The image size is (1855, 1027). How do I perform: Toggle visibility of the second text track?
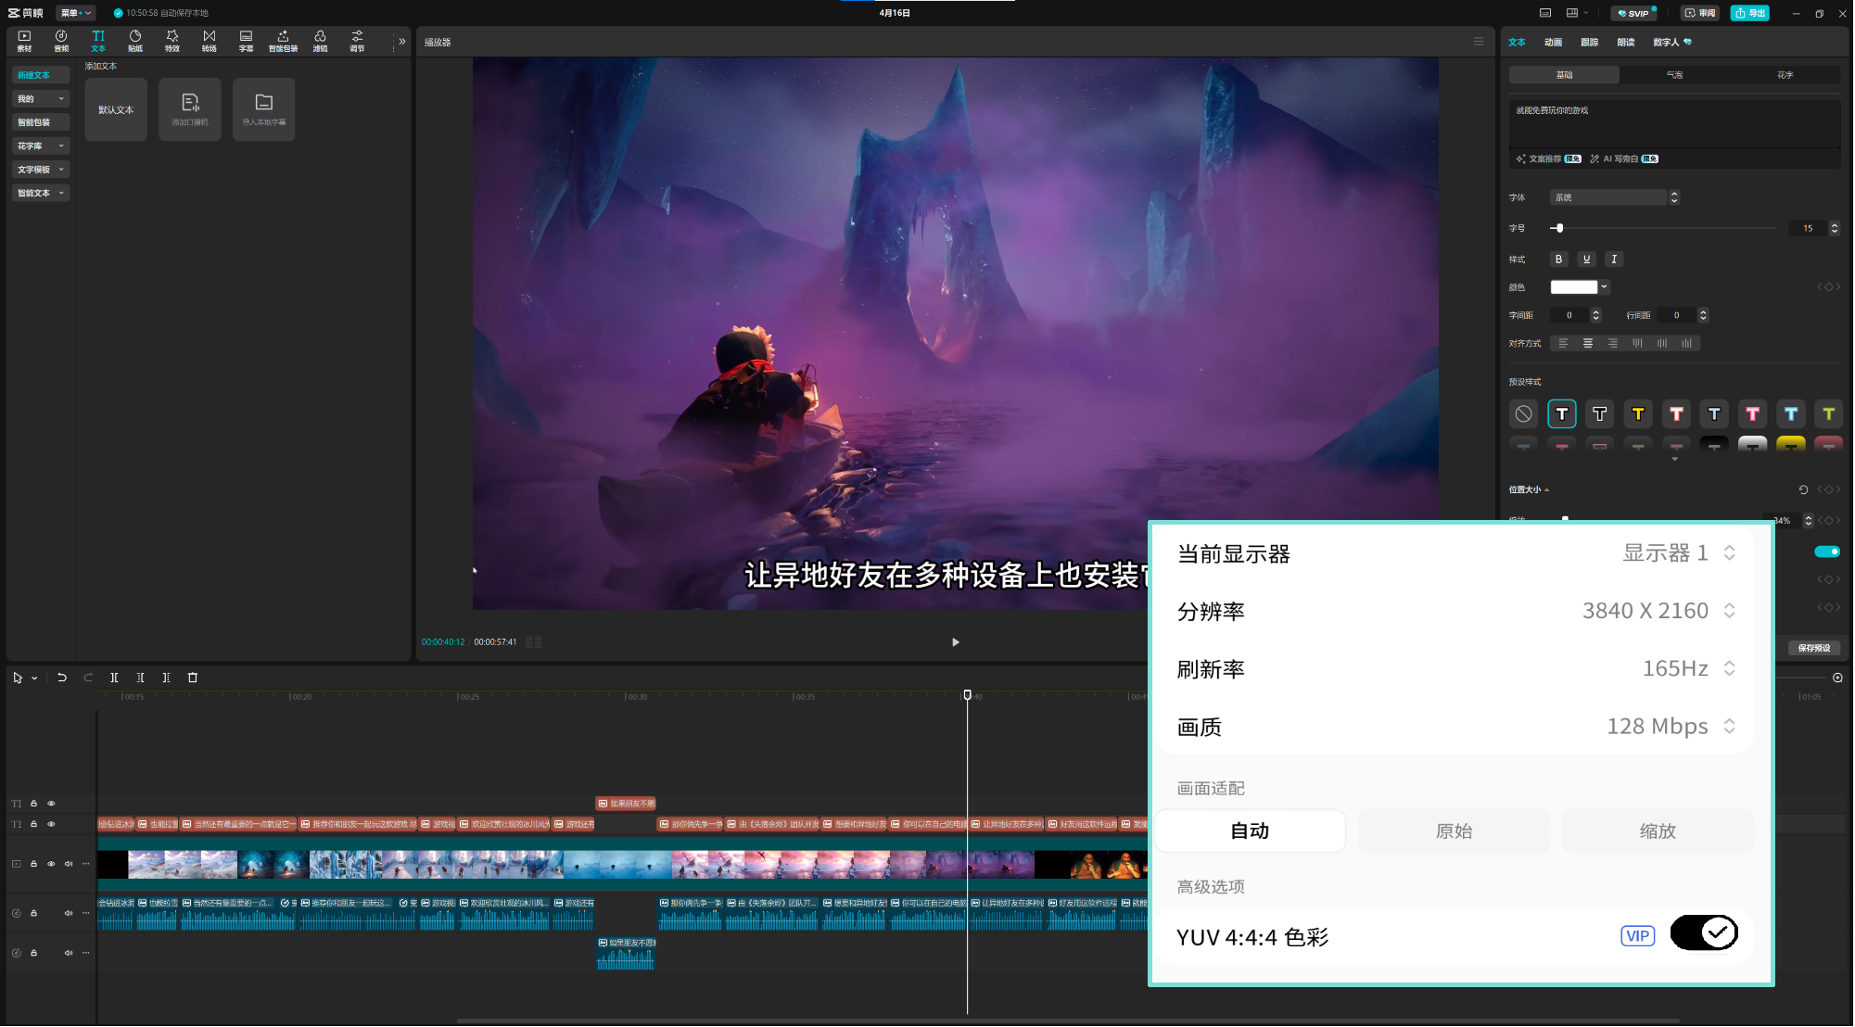click(x=51, y=824)
